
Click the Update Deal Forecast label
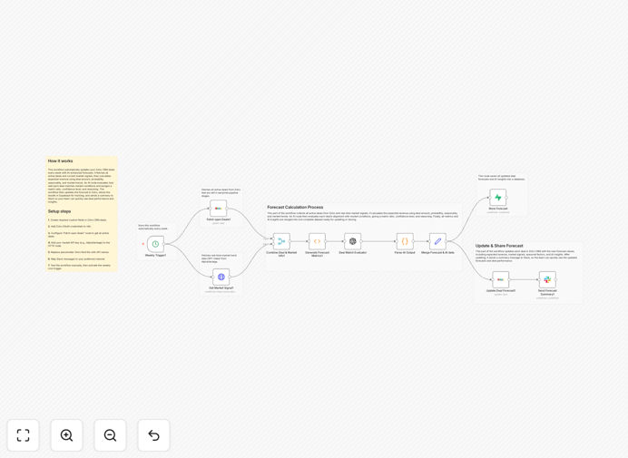pyautogui.click(x=501, y=290)
